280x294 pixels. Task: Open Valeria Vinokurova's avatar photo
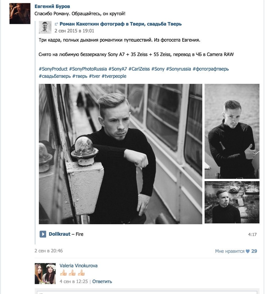coord(45,274)
